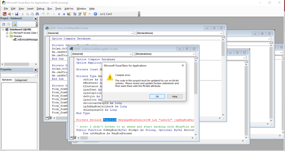Open the Debug menu
Screen dimensions: 285x151
[40, 8]
